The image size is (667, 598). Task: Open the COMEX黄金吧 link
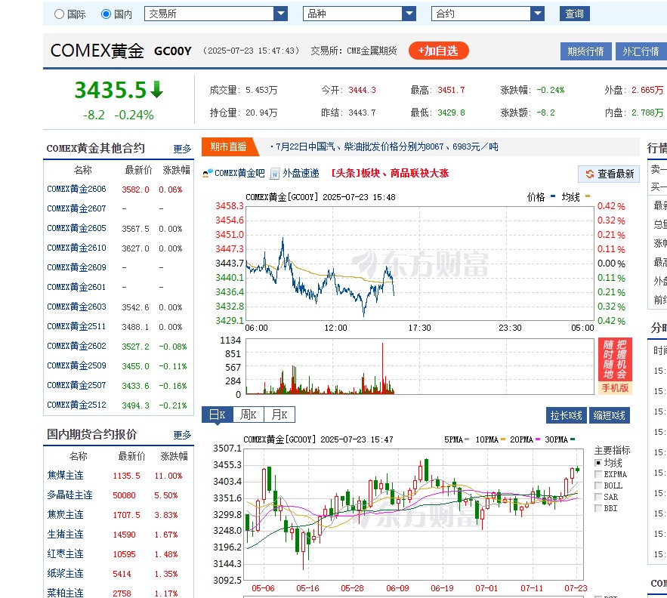(x=239, y=173)
